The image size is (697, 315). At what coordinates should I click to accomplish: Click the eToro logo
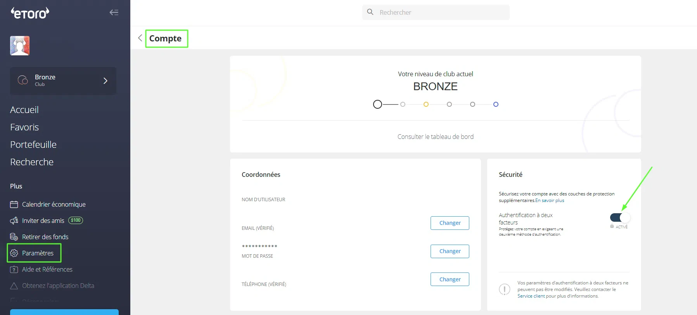point(30,13)
